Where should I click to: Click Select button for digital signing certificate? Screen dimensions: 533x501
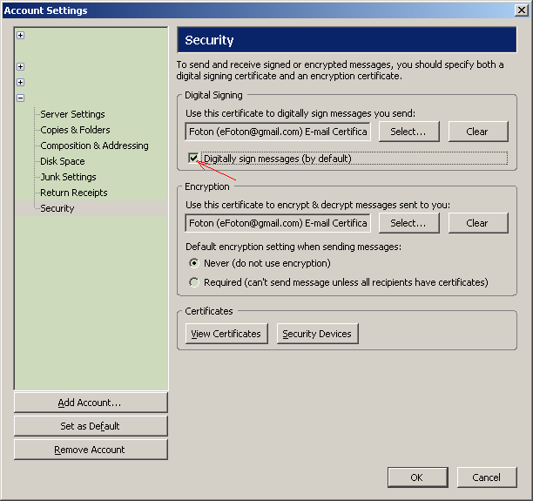tap(408, 132)
